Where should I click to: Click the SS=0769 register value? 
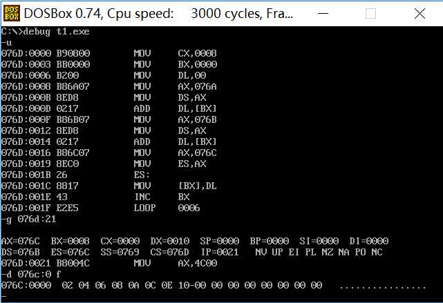click(x=120, y=252)
